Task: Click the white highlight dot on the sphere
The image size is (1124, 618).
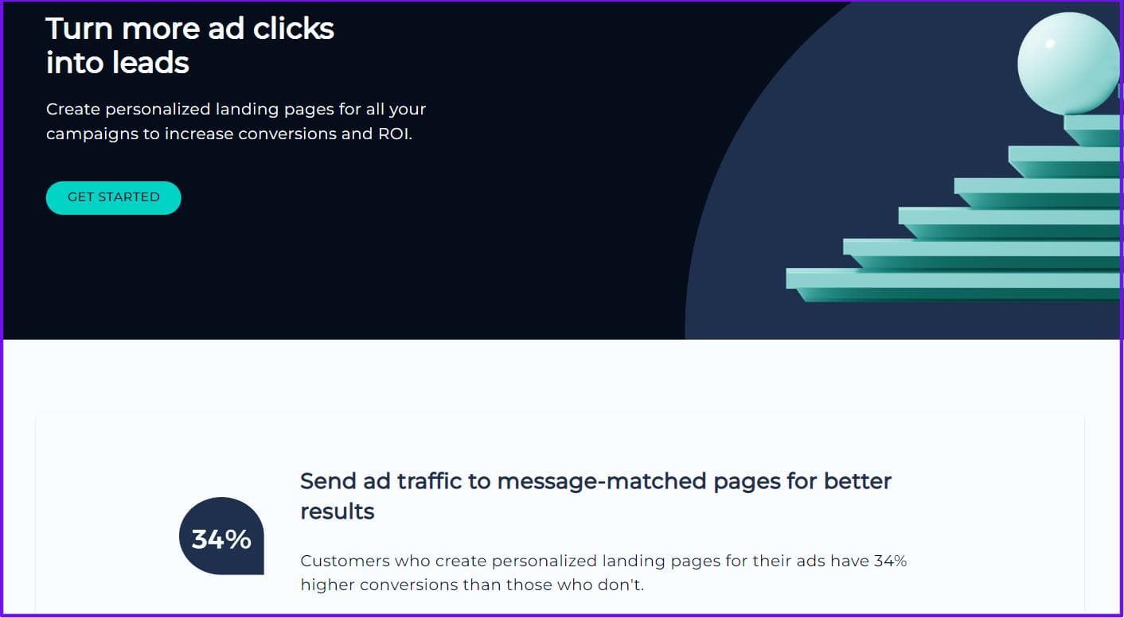Action: coord(1050,43)
